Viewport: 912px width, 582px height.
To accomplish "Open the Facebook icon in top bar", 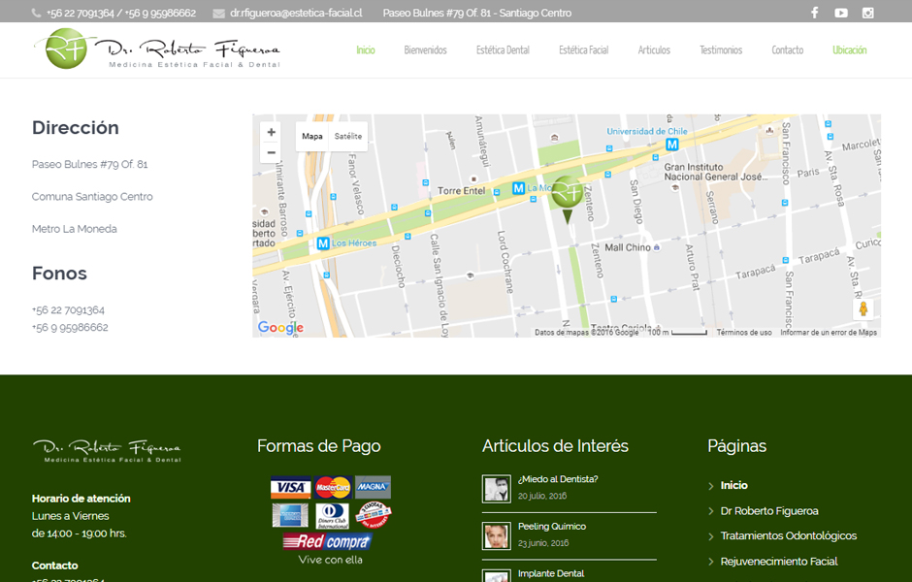I will 814,13.
